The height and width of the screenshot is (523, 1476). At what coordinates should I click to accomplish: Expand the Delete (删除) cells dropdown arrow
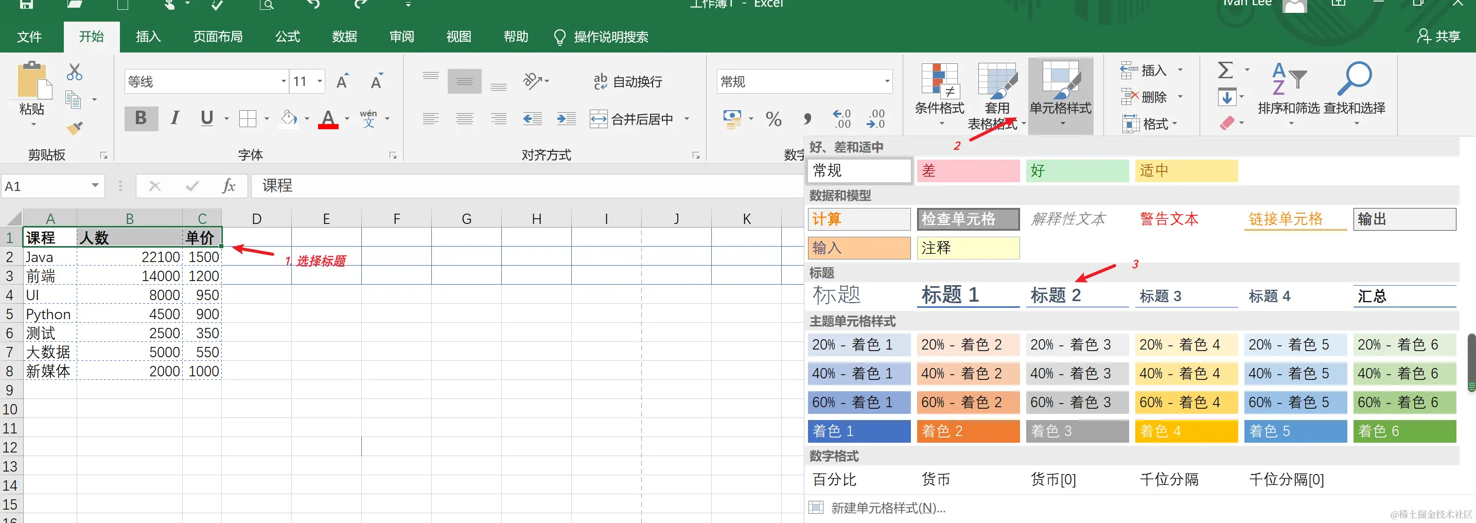(1181, 97)
